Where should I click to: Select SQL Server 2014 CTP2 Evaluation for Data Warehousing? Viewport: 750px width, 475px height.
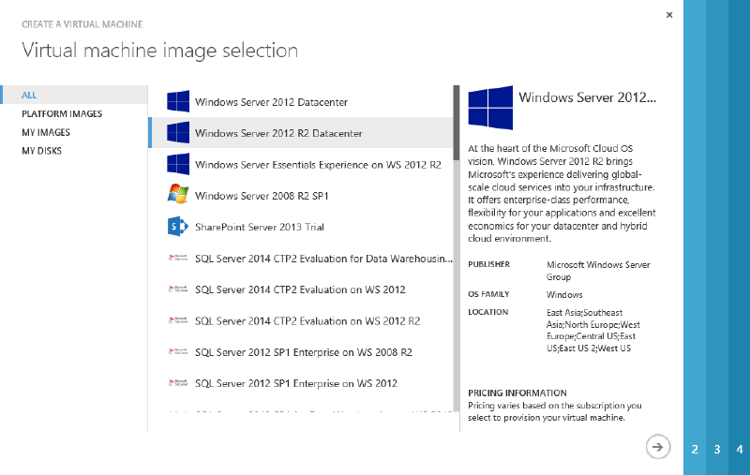(x=300, y=259)
